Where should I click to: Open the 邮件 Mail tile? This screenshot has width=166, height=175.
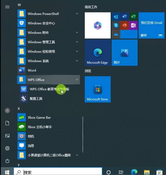pyautogui.click(x=152, y=25)
